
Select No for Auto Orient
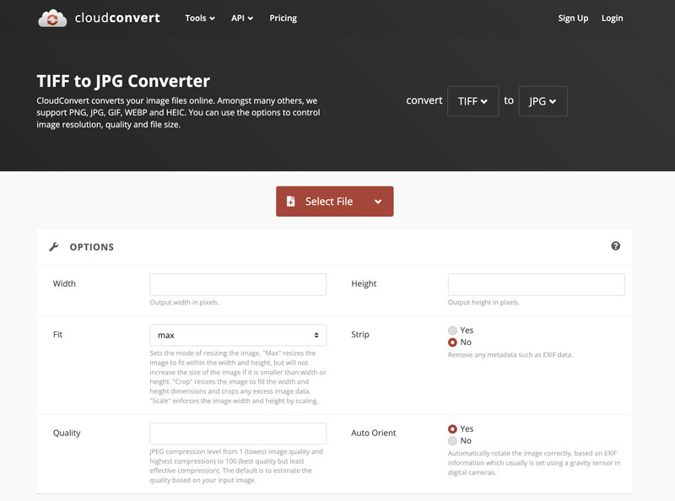click(x=452, y=441)
